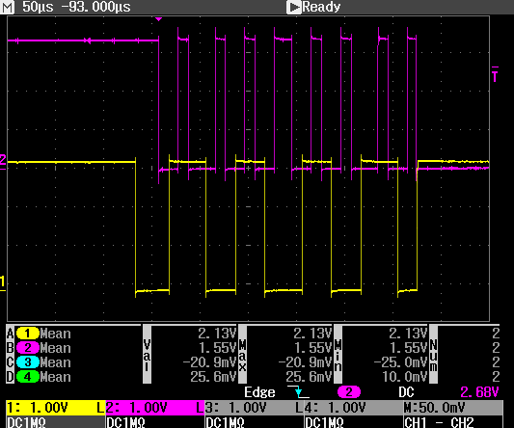Select channel 1 ground level marker

pos(3,282)
